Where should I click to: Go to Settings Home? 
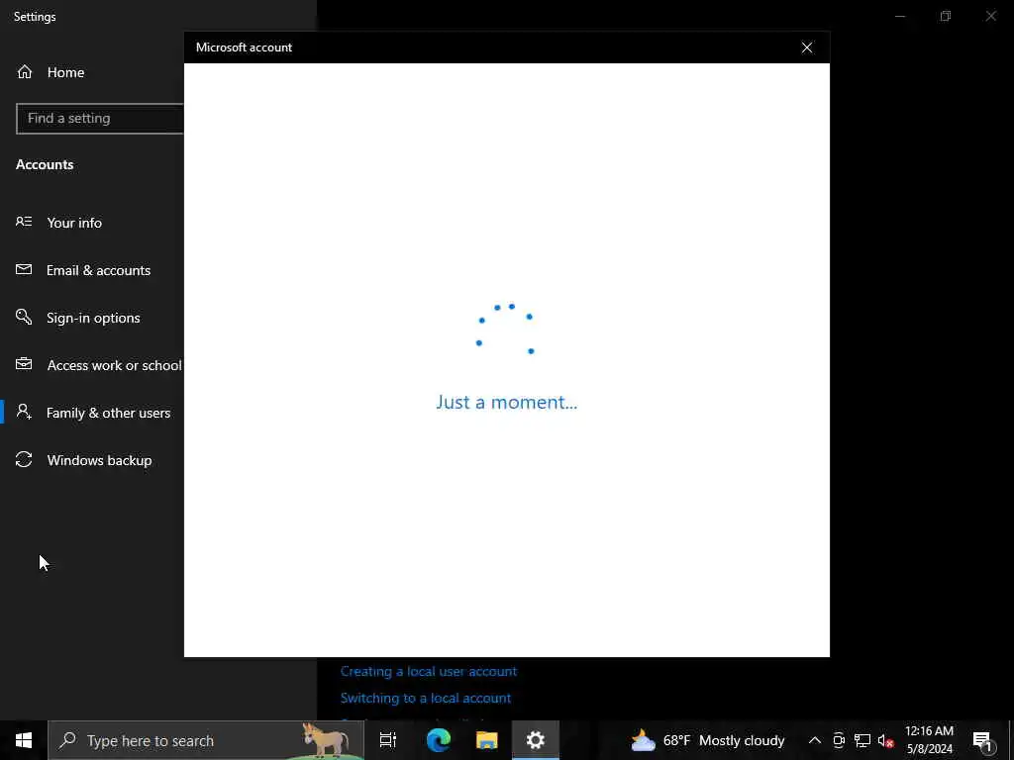click(x=65, y=72)
